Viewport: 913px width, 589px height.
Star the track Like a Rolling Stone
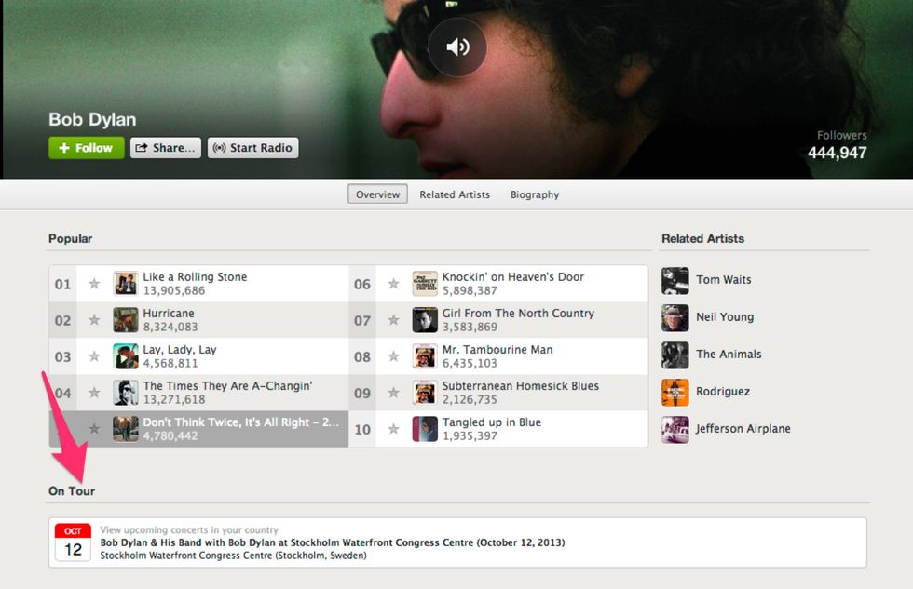pyautogui.click(x=94, y=284)
